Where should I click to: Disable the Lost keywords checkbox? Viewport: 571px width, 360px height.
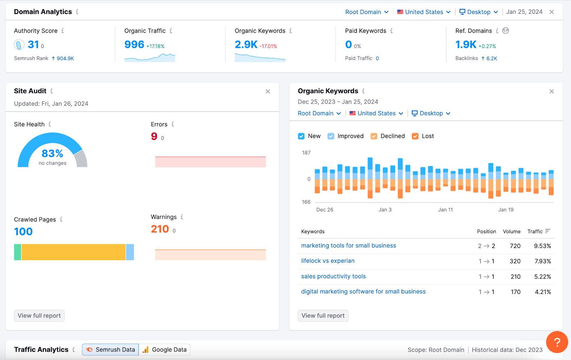(415, 136)
